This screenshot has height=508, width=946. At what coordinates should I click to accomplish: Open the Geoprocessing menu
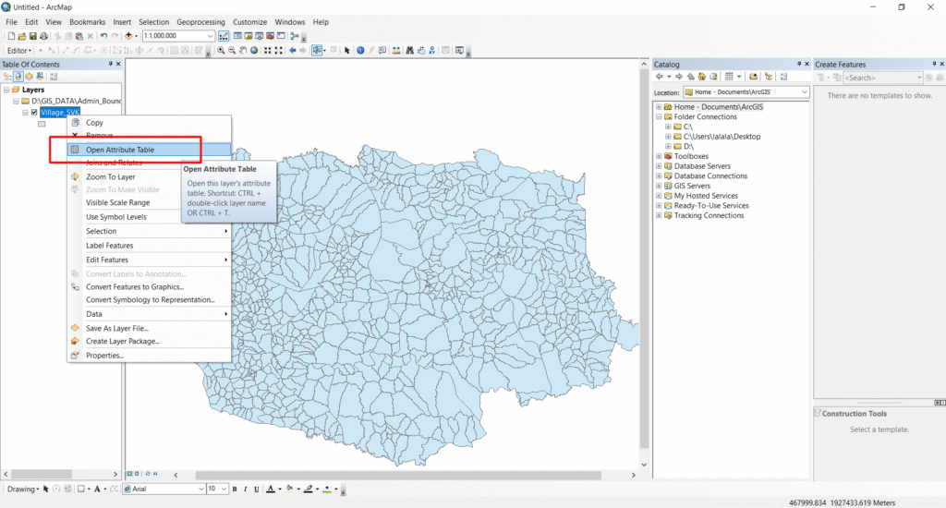click(200, 22)
